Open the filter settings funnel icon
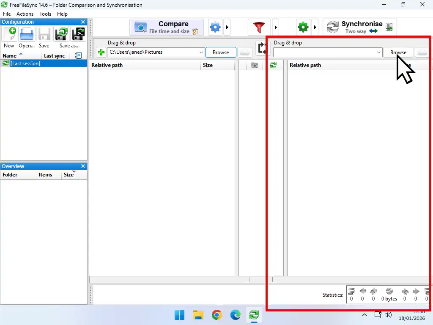This screenshot has height=325, width=433. [259, 27]
